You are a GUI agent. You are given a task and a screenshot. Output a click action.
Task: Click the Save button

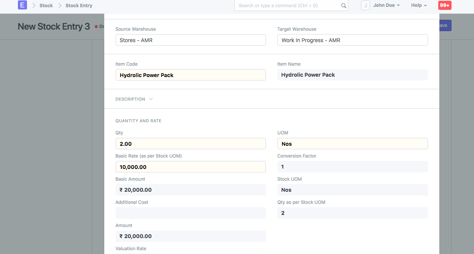(x=444, y=25)
